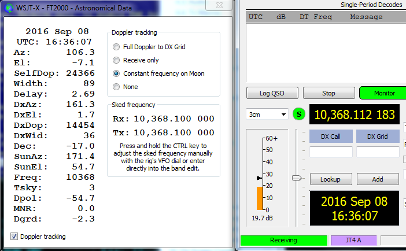Click the Receiving status bar indicator
The image size is (406, 251).
pyautogui.click(x=284, y=241)
